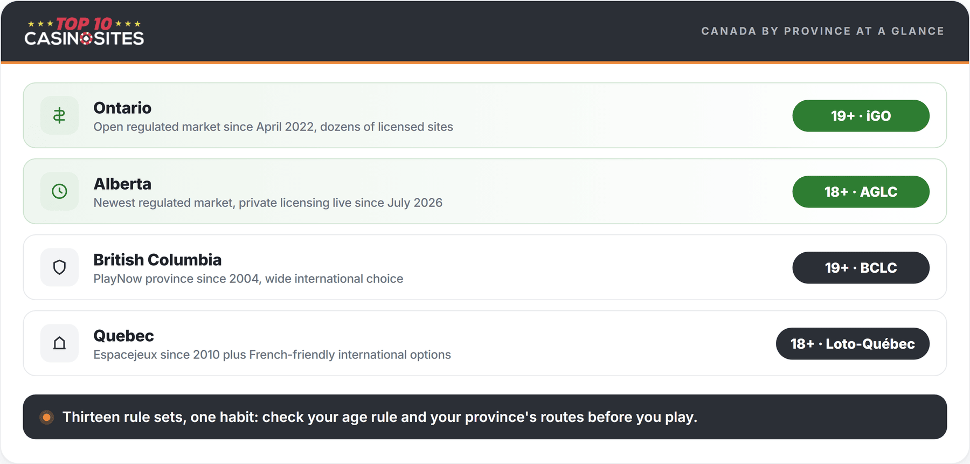
Task: Click the Top 10 Casino Sites logo
Action: (84, 31)
